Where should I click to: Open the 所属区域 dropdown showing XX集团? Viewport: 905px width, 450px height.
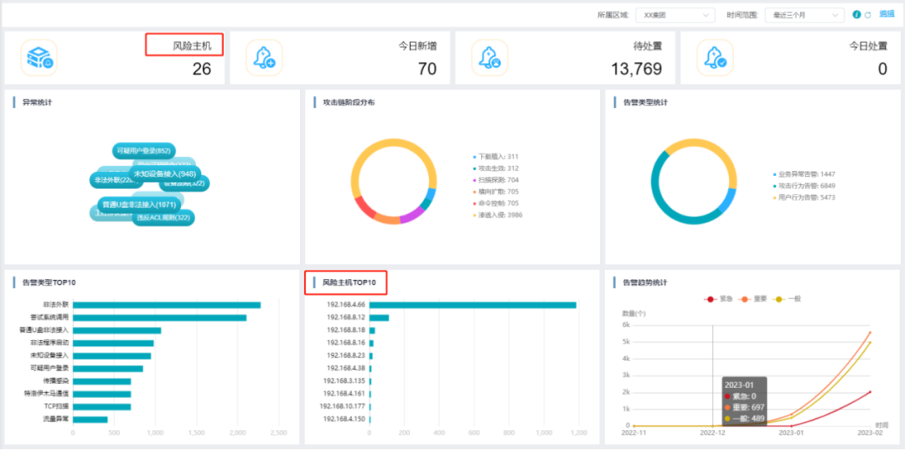675,16
